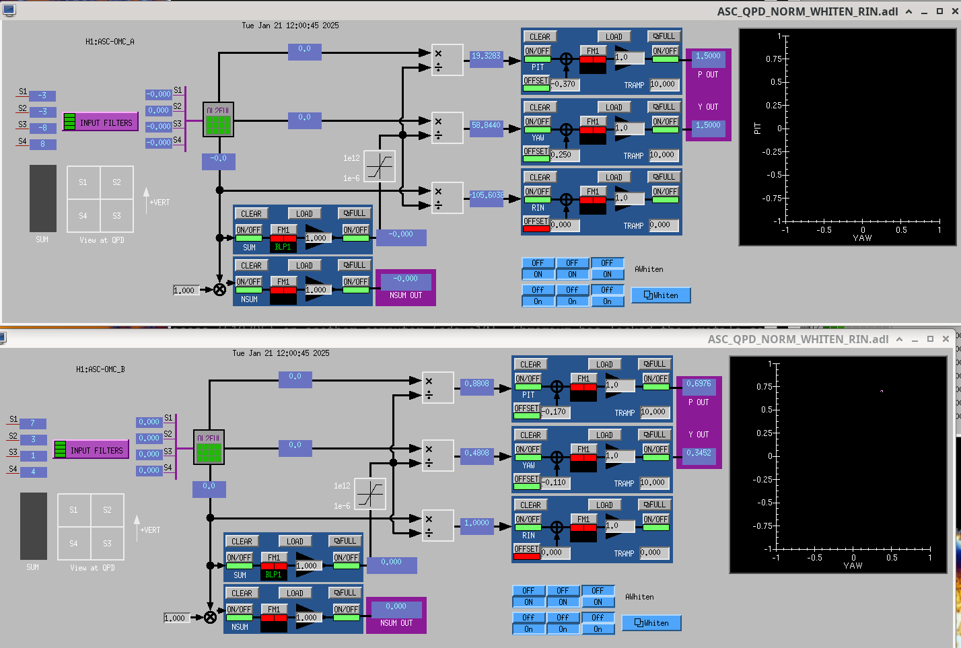Image resolution: width=961 pixels, height=648 pixels.
Task: Select the 0.250 offset field in OMC_A YAW
Action: (565, 154)
